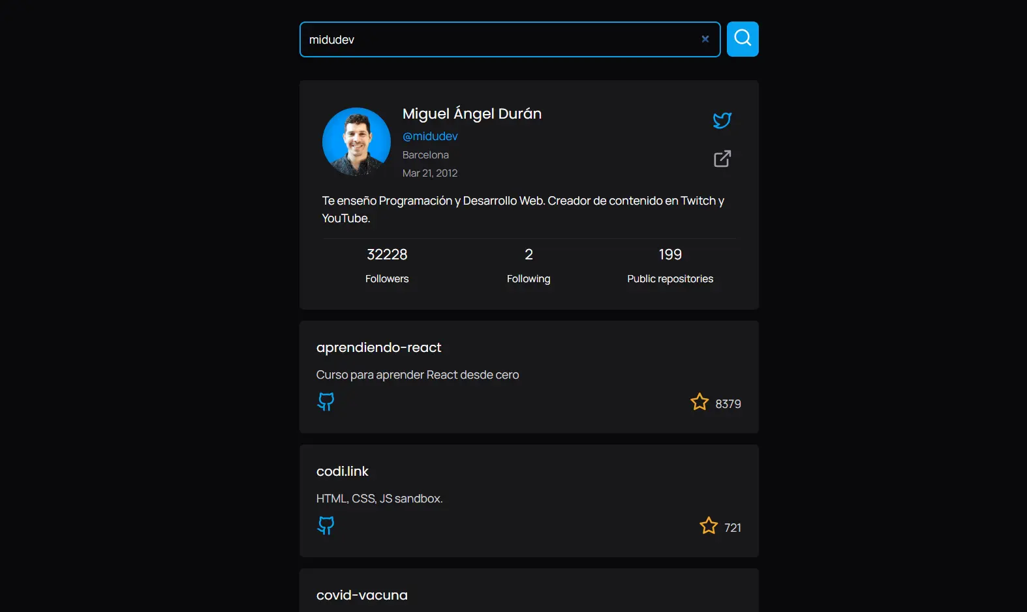This screenshot has height=612, width=1027.
Task: Click the description 'HTML, CSS, JS sandbox.'
Action: point(380,499)
